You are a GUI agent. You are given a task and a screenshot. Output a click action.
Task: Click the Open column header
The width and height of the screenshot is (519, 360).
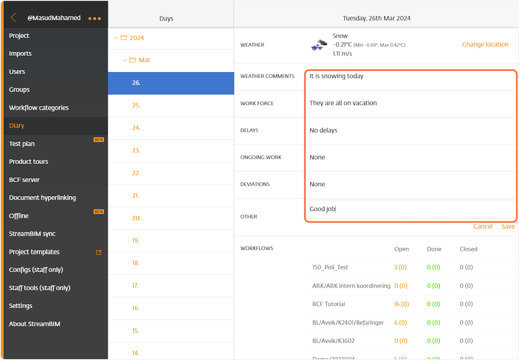point(401,249)
